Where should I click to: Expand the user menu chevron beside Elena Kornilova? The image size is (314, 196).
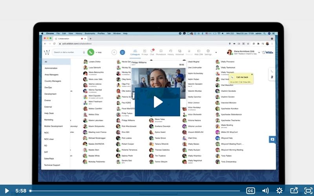tap(259, 53)
